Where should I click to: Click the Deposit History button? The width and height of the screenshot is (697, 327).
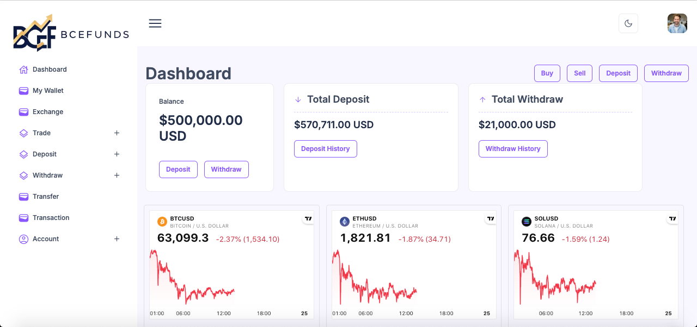point(326,149)
